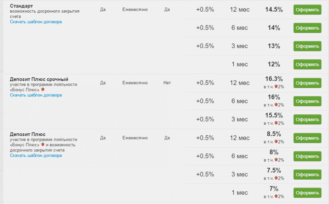329x204 pixels.
Task: Click strawberry icon under 7.5% rate
Action: (276, 178)
